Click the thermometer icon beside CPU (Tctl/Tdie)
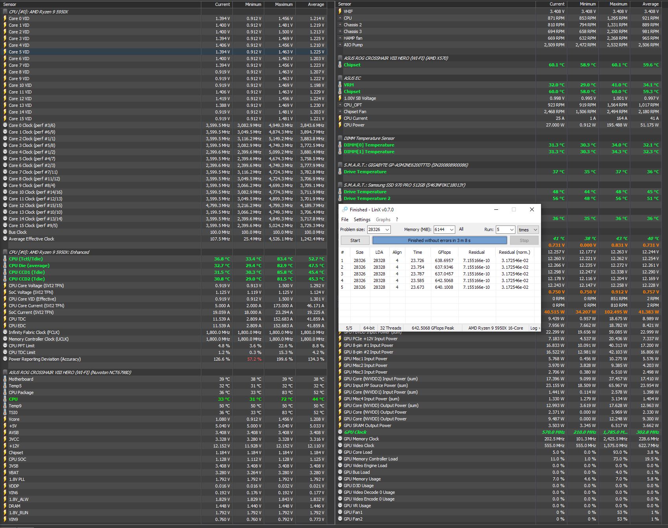Viewport: 668px width, 528px height. point(5,259)
